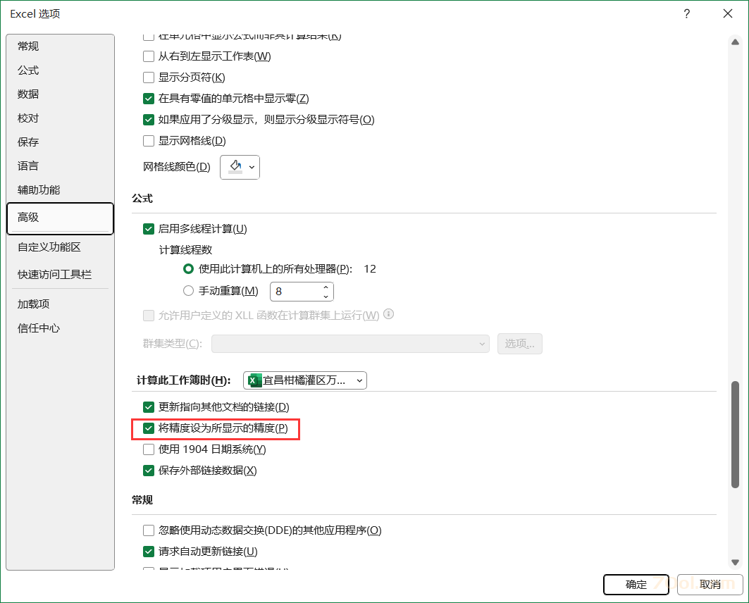This screenshot has width=749, height=603.
Task: Select the 语言 category
Action: [x=60, y=166]
